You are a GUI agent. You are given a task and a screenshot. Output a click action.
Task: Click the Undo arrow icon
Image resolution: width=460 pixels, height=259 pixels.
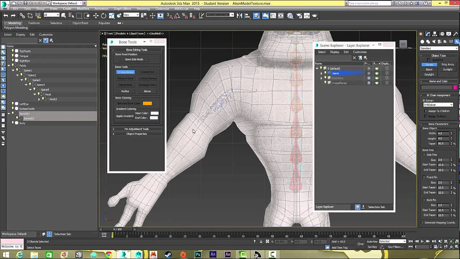tap(5, 15)
